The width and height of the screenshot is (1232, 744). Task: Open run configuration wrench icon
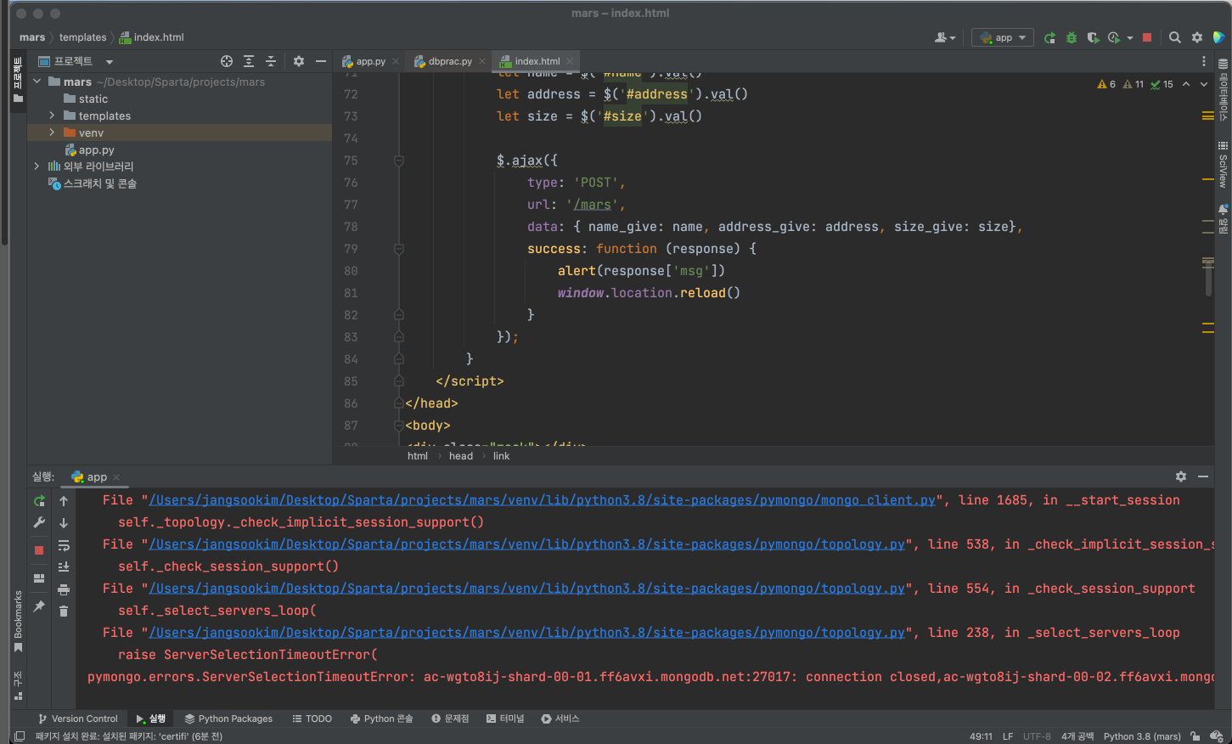point(39,523)
